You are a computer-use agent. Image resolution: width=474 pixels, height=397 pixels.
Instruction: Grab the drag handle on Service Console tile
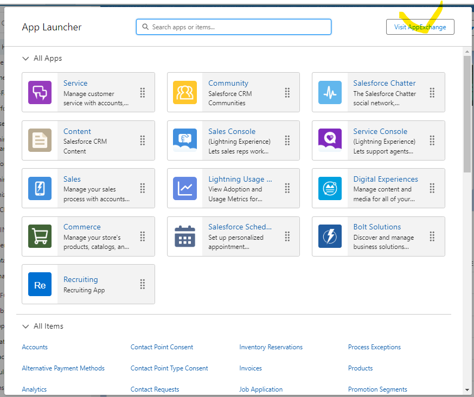(x=432, y=140)
